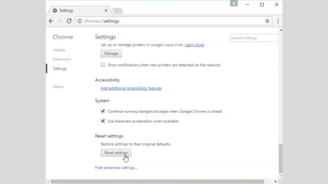Open the Chrome three-dot menu

278,21
